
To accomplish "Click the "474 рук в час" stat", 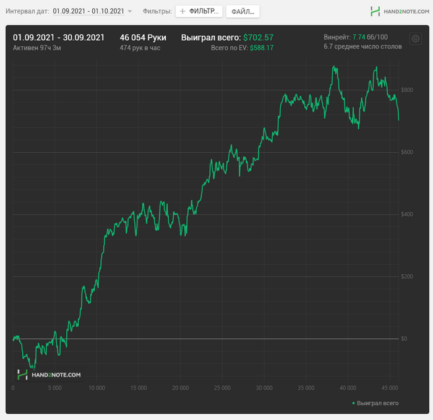I will click(140, 48).
